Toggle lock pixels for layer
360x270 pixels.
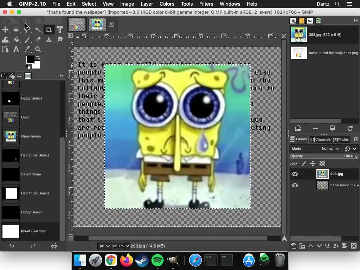303,163
